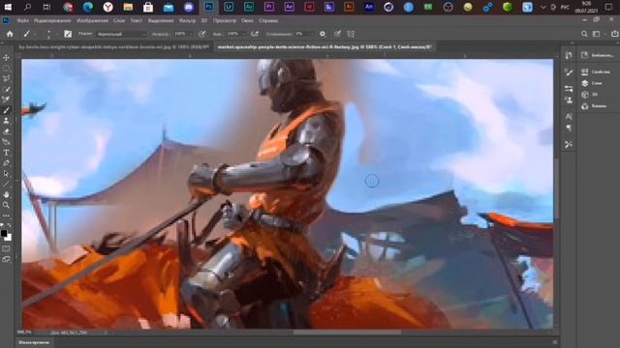Image resolution: width=620 pixels, height=348 pixels.
Task: Click the search icon in options bar
Action: click(x=584, y=34)
